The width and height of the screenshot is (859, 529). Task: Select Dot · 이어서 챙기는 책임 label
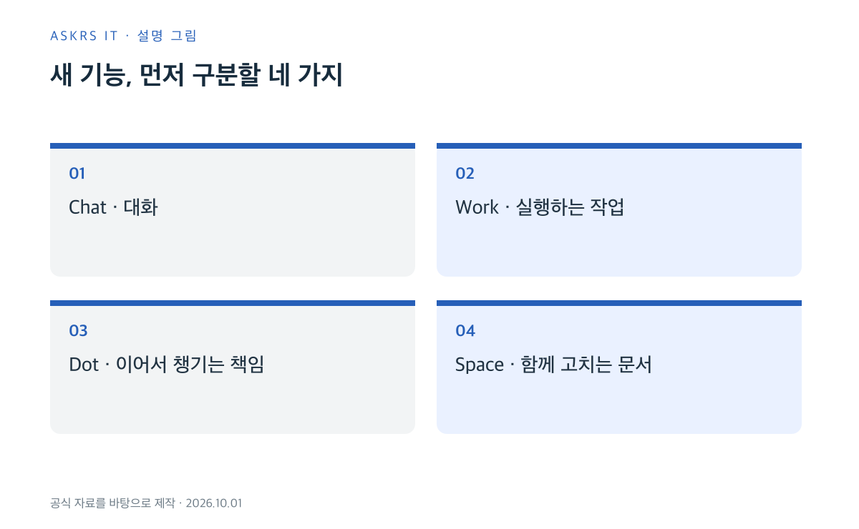[x=167, y=365]
